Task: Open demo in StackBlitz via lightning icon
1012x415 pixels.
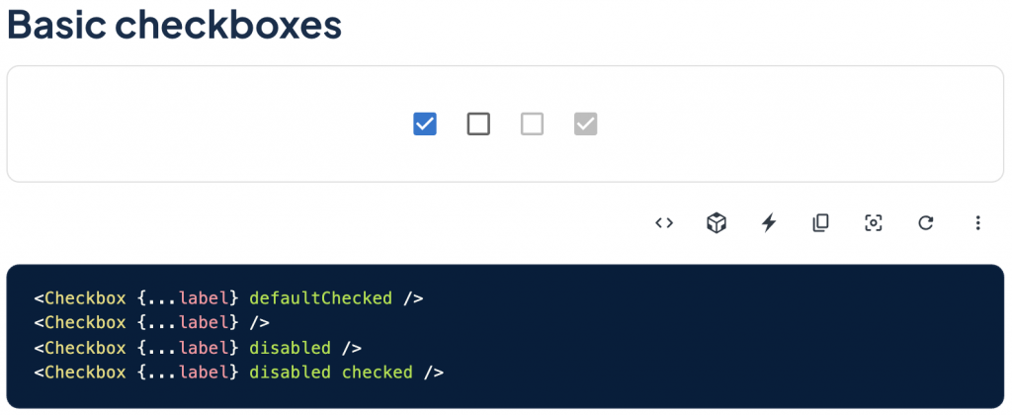Action: tap(769, 223)
